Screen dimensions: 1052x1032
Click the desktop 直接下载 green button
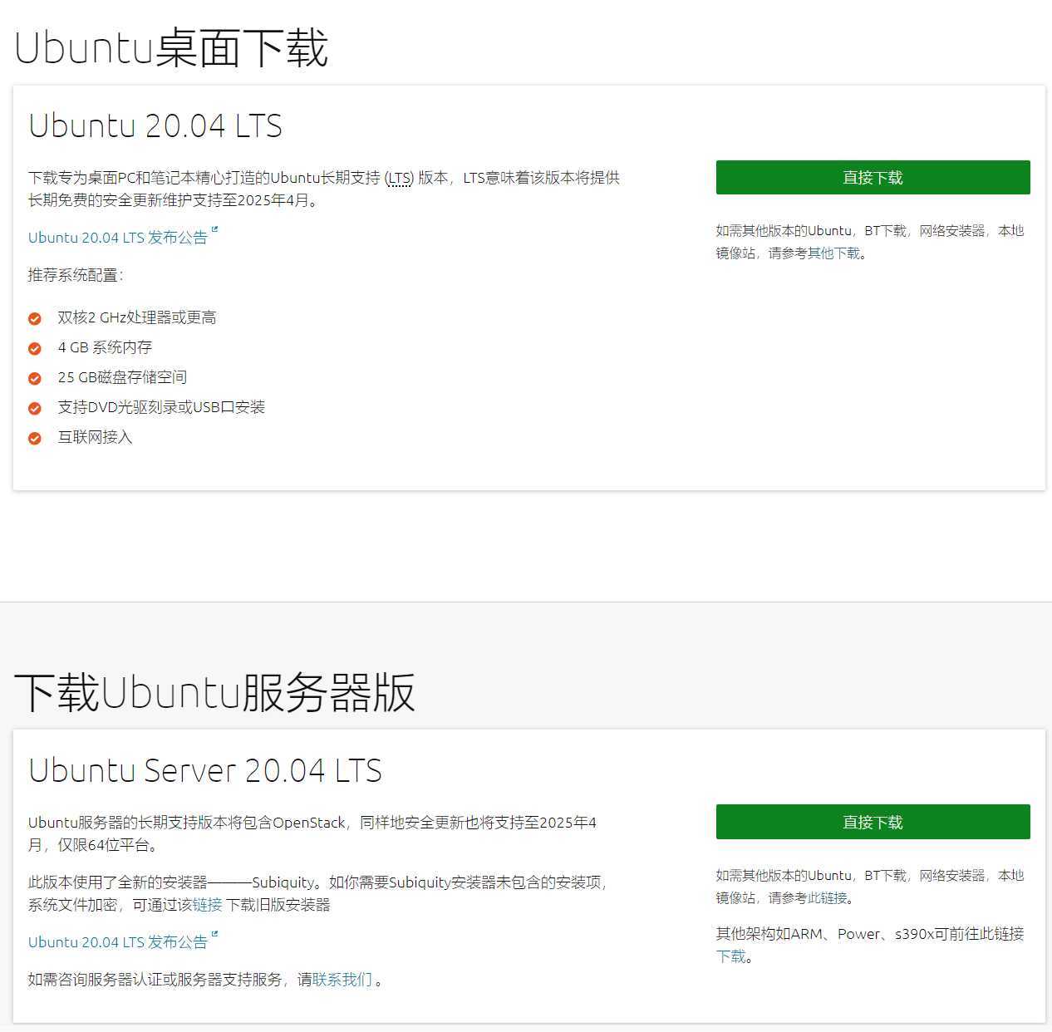point(873,178)
